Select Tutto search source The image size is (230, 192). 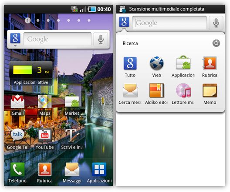point(130,67)
